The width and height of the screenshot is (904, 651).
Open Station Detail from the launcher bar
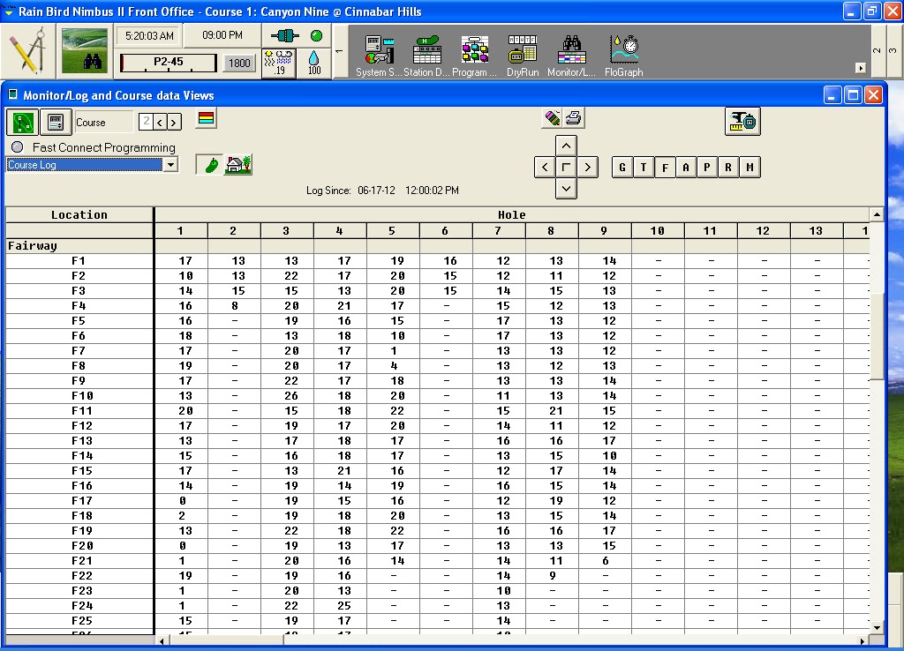point(426,56)
